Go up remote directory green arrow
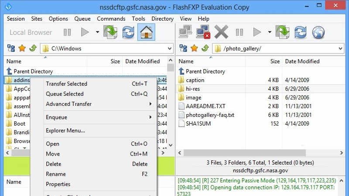This screenshot has width=349, height=196. [x=205, y=48]
